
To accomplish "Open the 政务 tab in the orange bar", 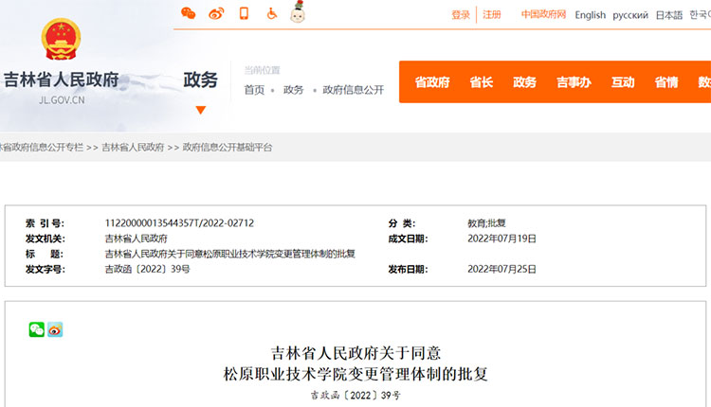I will click(524, 82).
